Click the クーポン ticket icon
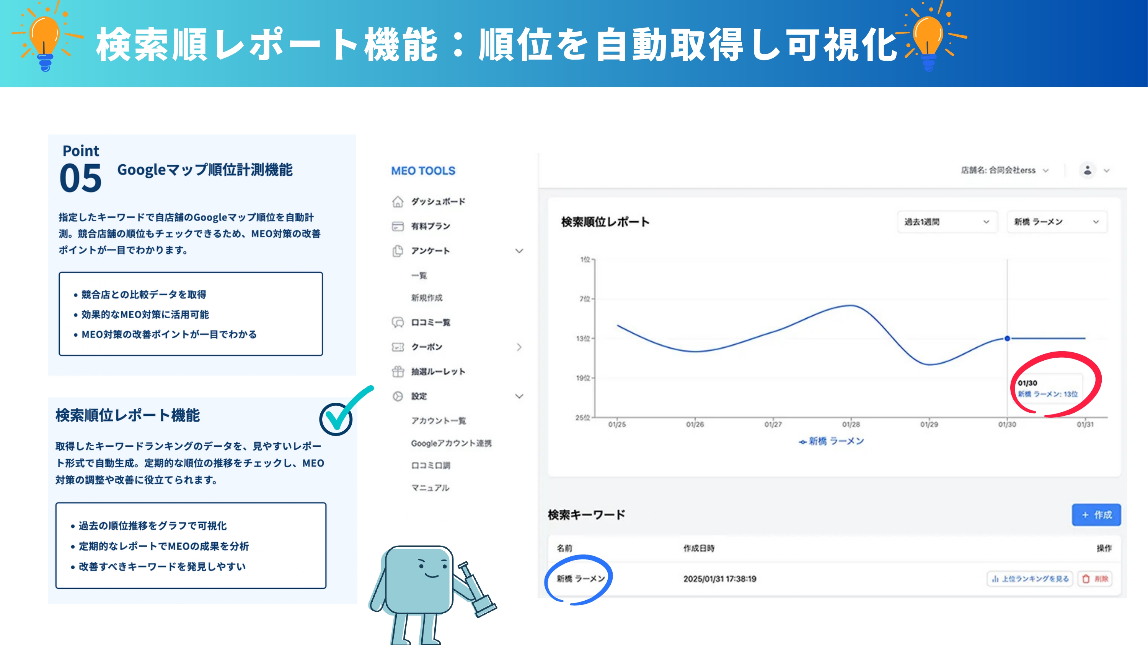The image size is (1148, 645). pyautogui.click(x=398, y=347)
